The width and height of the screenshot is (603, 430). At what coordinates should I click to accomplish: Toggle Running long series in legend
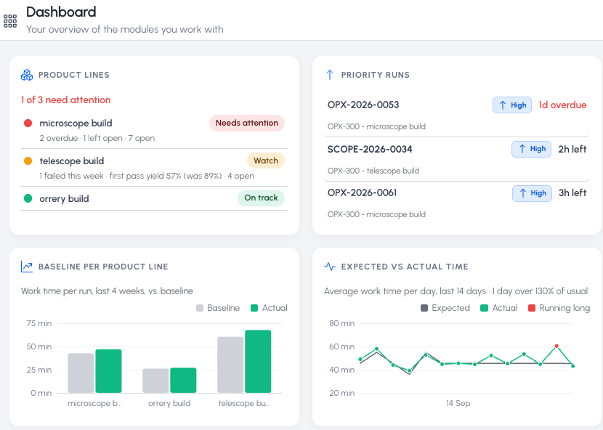click(559, 308)
